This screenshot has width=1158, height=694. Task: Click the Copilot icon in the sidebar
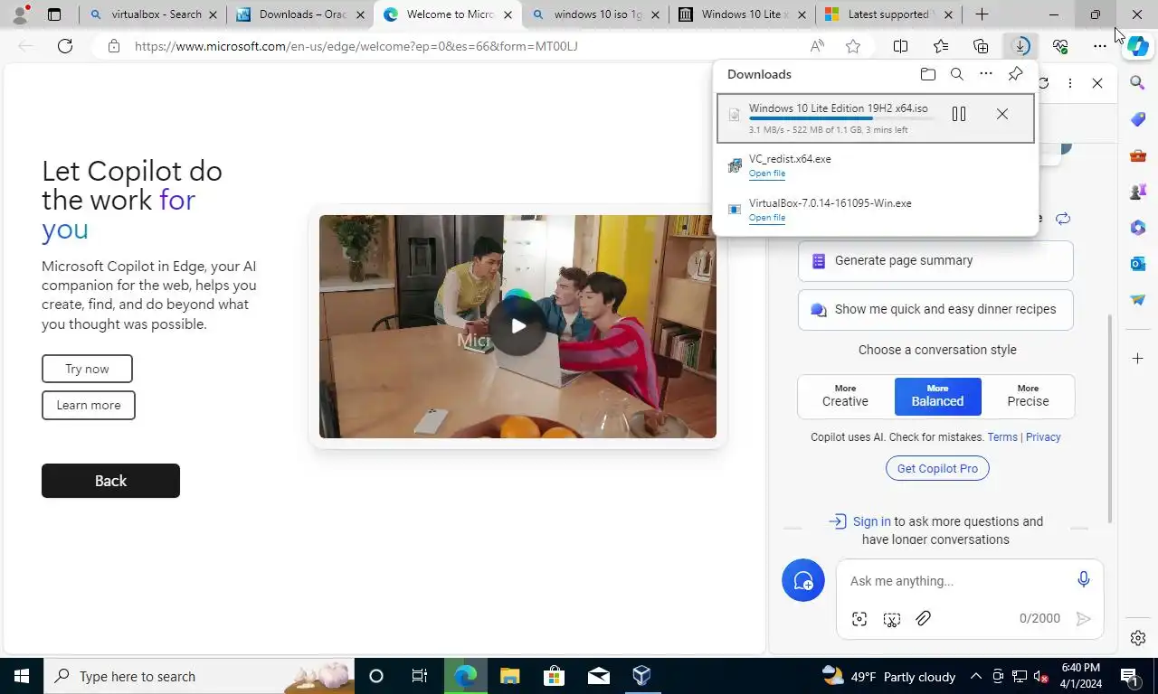1137,46
